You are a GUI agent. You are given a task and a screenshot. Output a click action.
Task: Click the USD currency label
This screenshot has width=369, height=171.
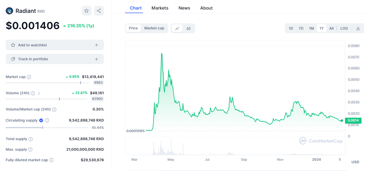point(355,162)
